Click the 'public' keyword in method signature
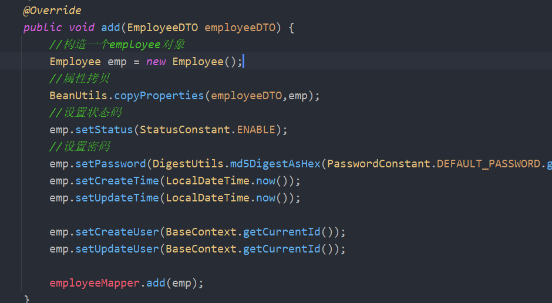The image size is (552, 303). (x=43, y=28)
